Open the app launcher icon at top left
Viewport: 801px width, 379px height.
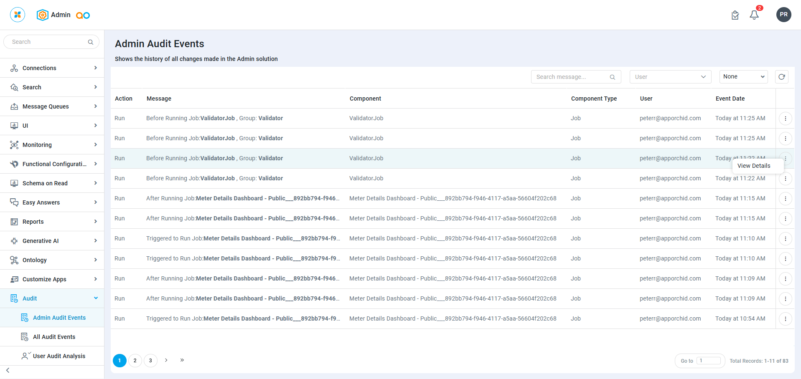tap(18, 15)
